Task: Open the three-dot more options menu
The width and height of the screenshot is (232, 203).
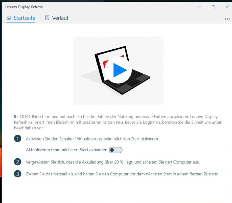Action: pos(227,19)
